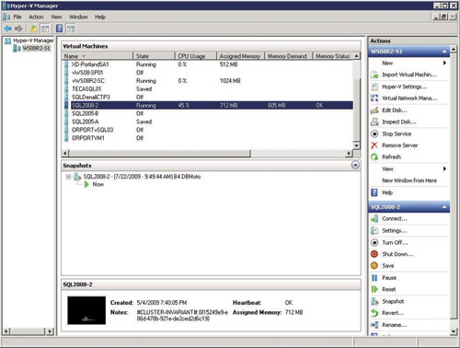Click the Help icon in Actions pane

pos(374,192)
